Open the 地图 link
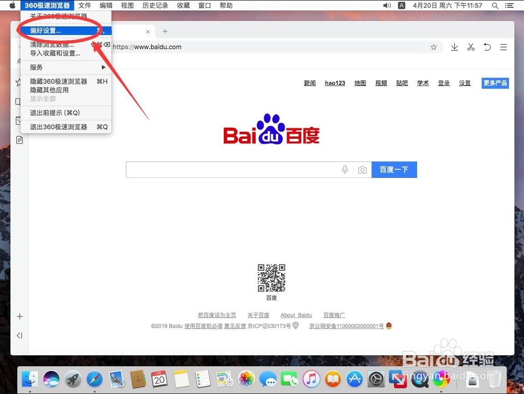Screen dimensions: 524x394 pos(360,83)
